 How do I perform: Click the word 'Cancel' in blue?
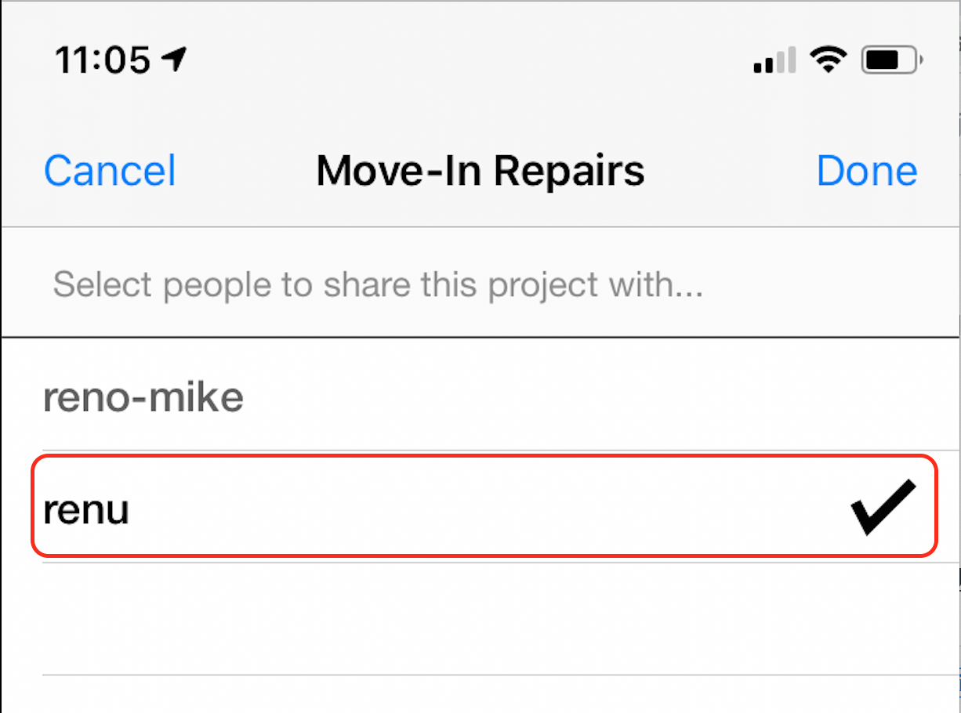pos(110,171)
